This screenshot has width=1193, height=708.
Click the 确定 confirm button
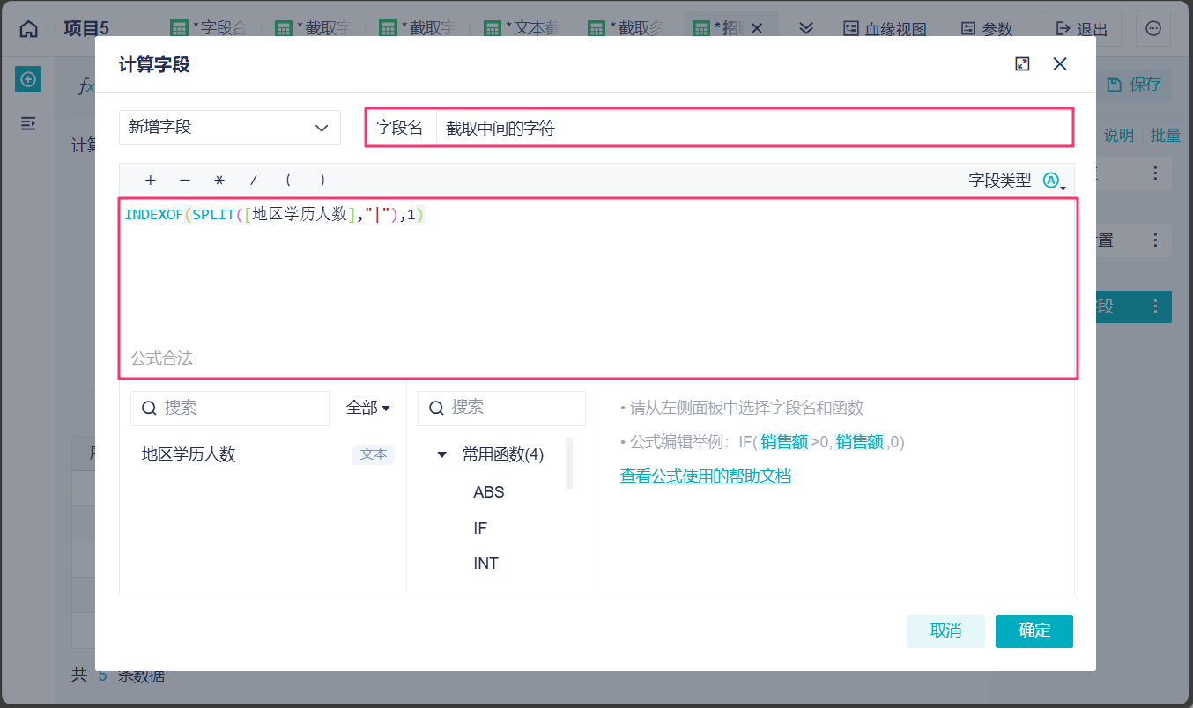click(1034, 631)
